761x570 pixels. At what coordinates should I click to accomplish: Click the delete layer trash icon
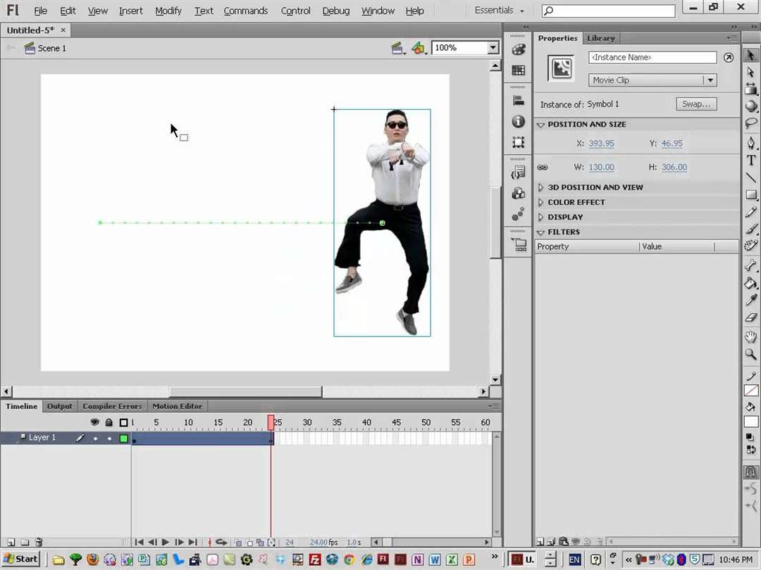[39, 543]
